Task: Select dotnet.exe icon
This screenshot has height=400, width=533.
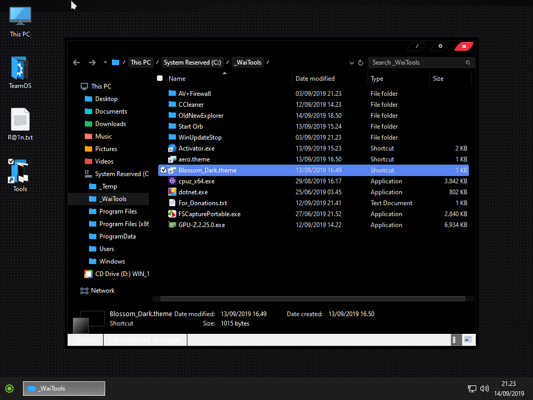Action: pos(172,192)
